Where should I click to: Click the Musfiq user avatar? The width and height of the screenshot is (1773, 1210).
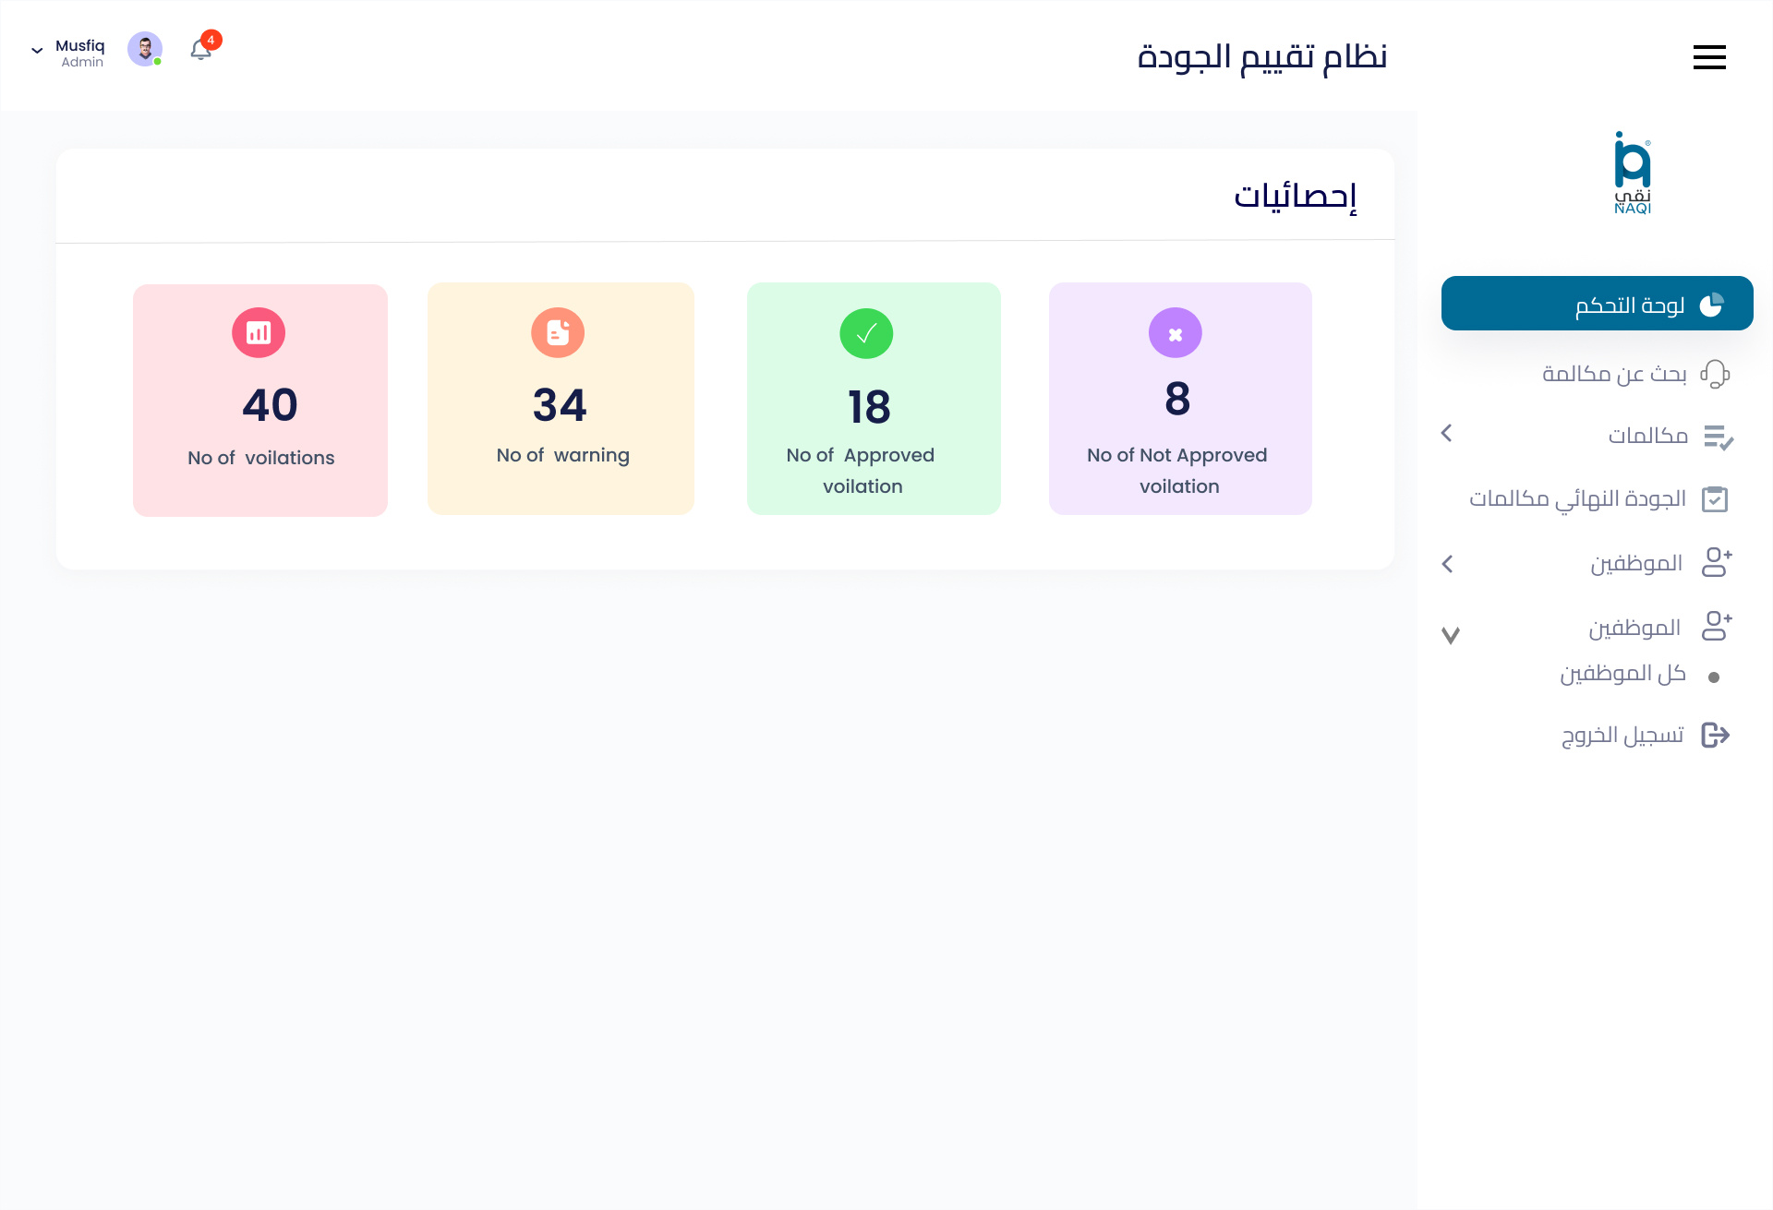pyautogui.click(x=145, y=49)
